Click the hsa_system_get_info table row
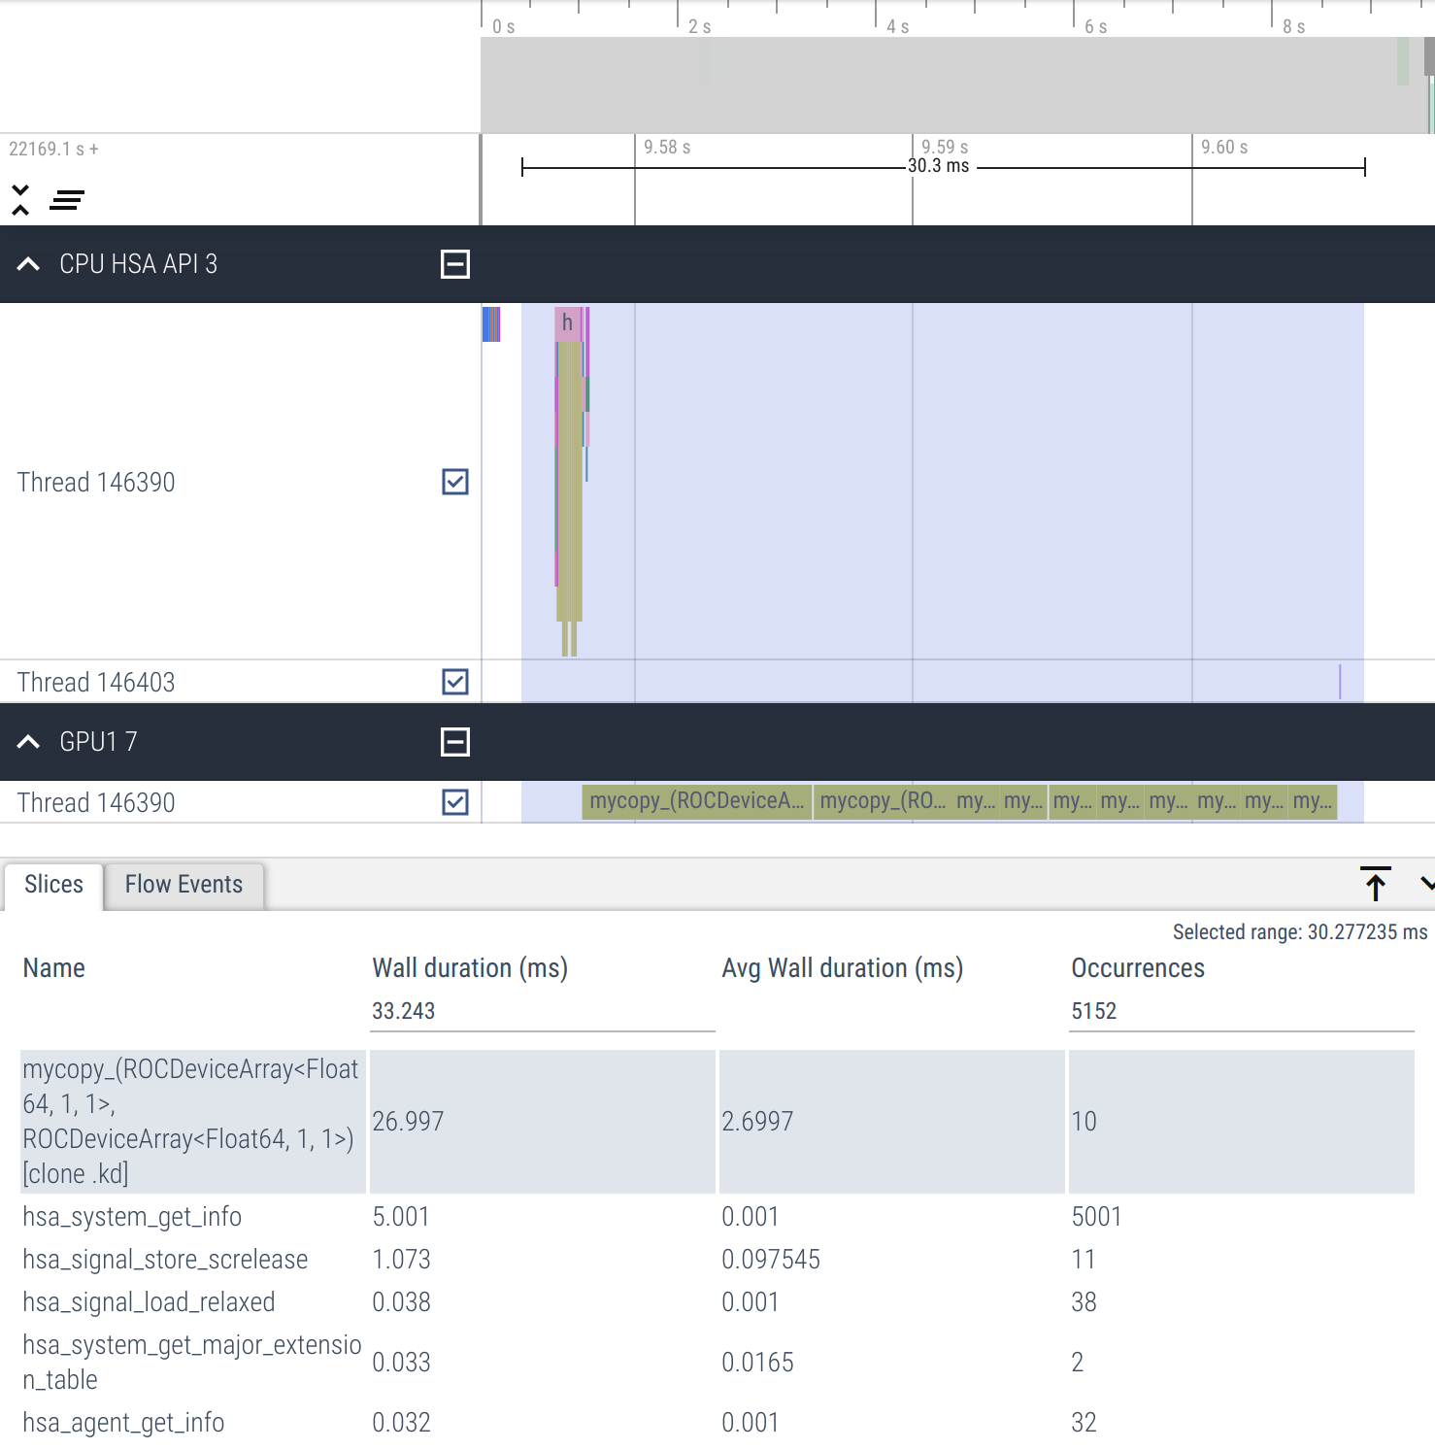The image size is (1435, 1450). pyautogui.click(x=132, y=1217)
